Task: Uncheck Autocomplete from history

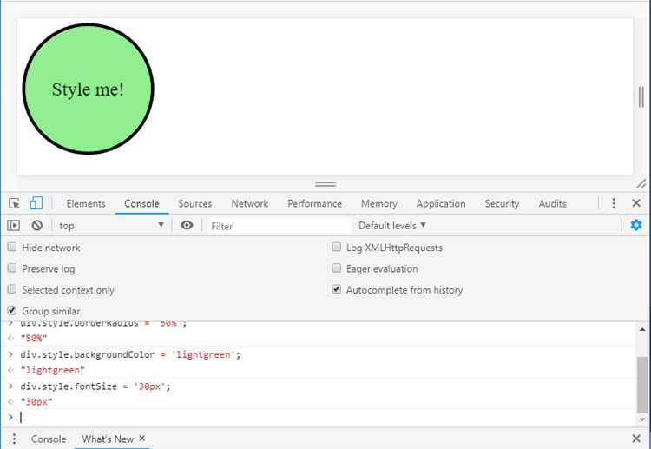Action: 337,289
